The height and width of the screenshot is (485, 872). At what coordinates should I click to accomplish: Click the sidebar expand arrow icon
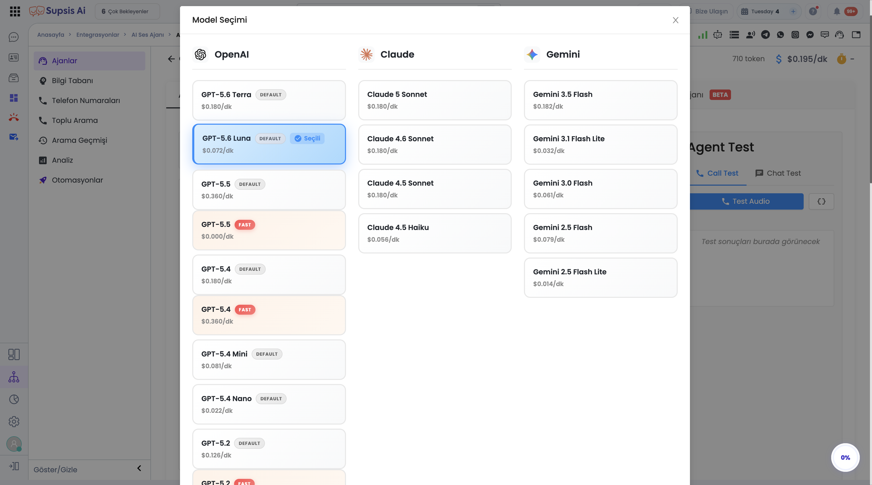14,466
